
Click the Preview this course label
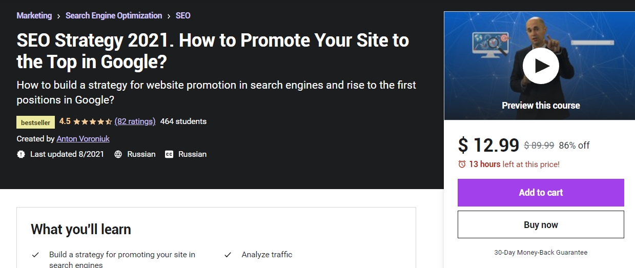[x=541, y=106]
